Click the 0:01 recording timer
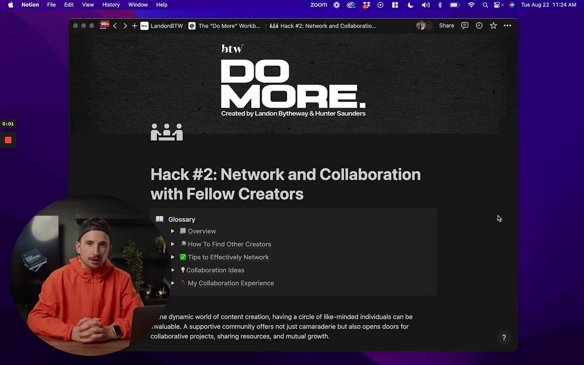This screenshot has width=584, height=365. pyautogui.click(x=8, y=124)
